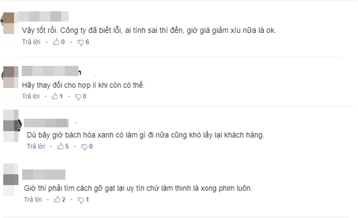Click 'Trả lời' under the 'bách hóa xanh' comment

tap(36, 146)
